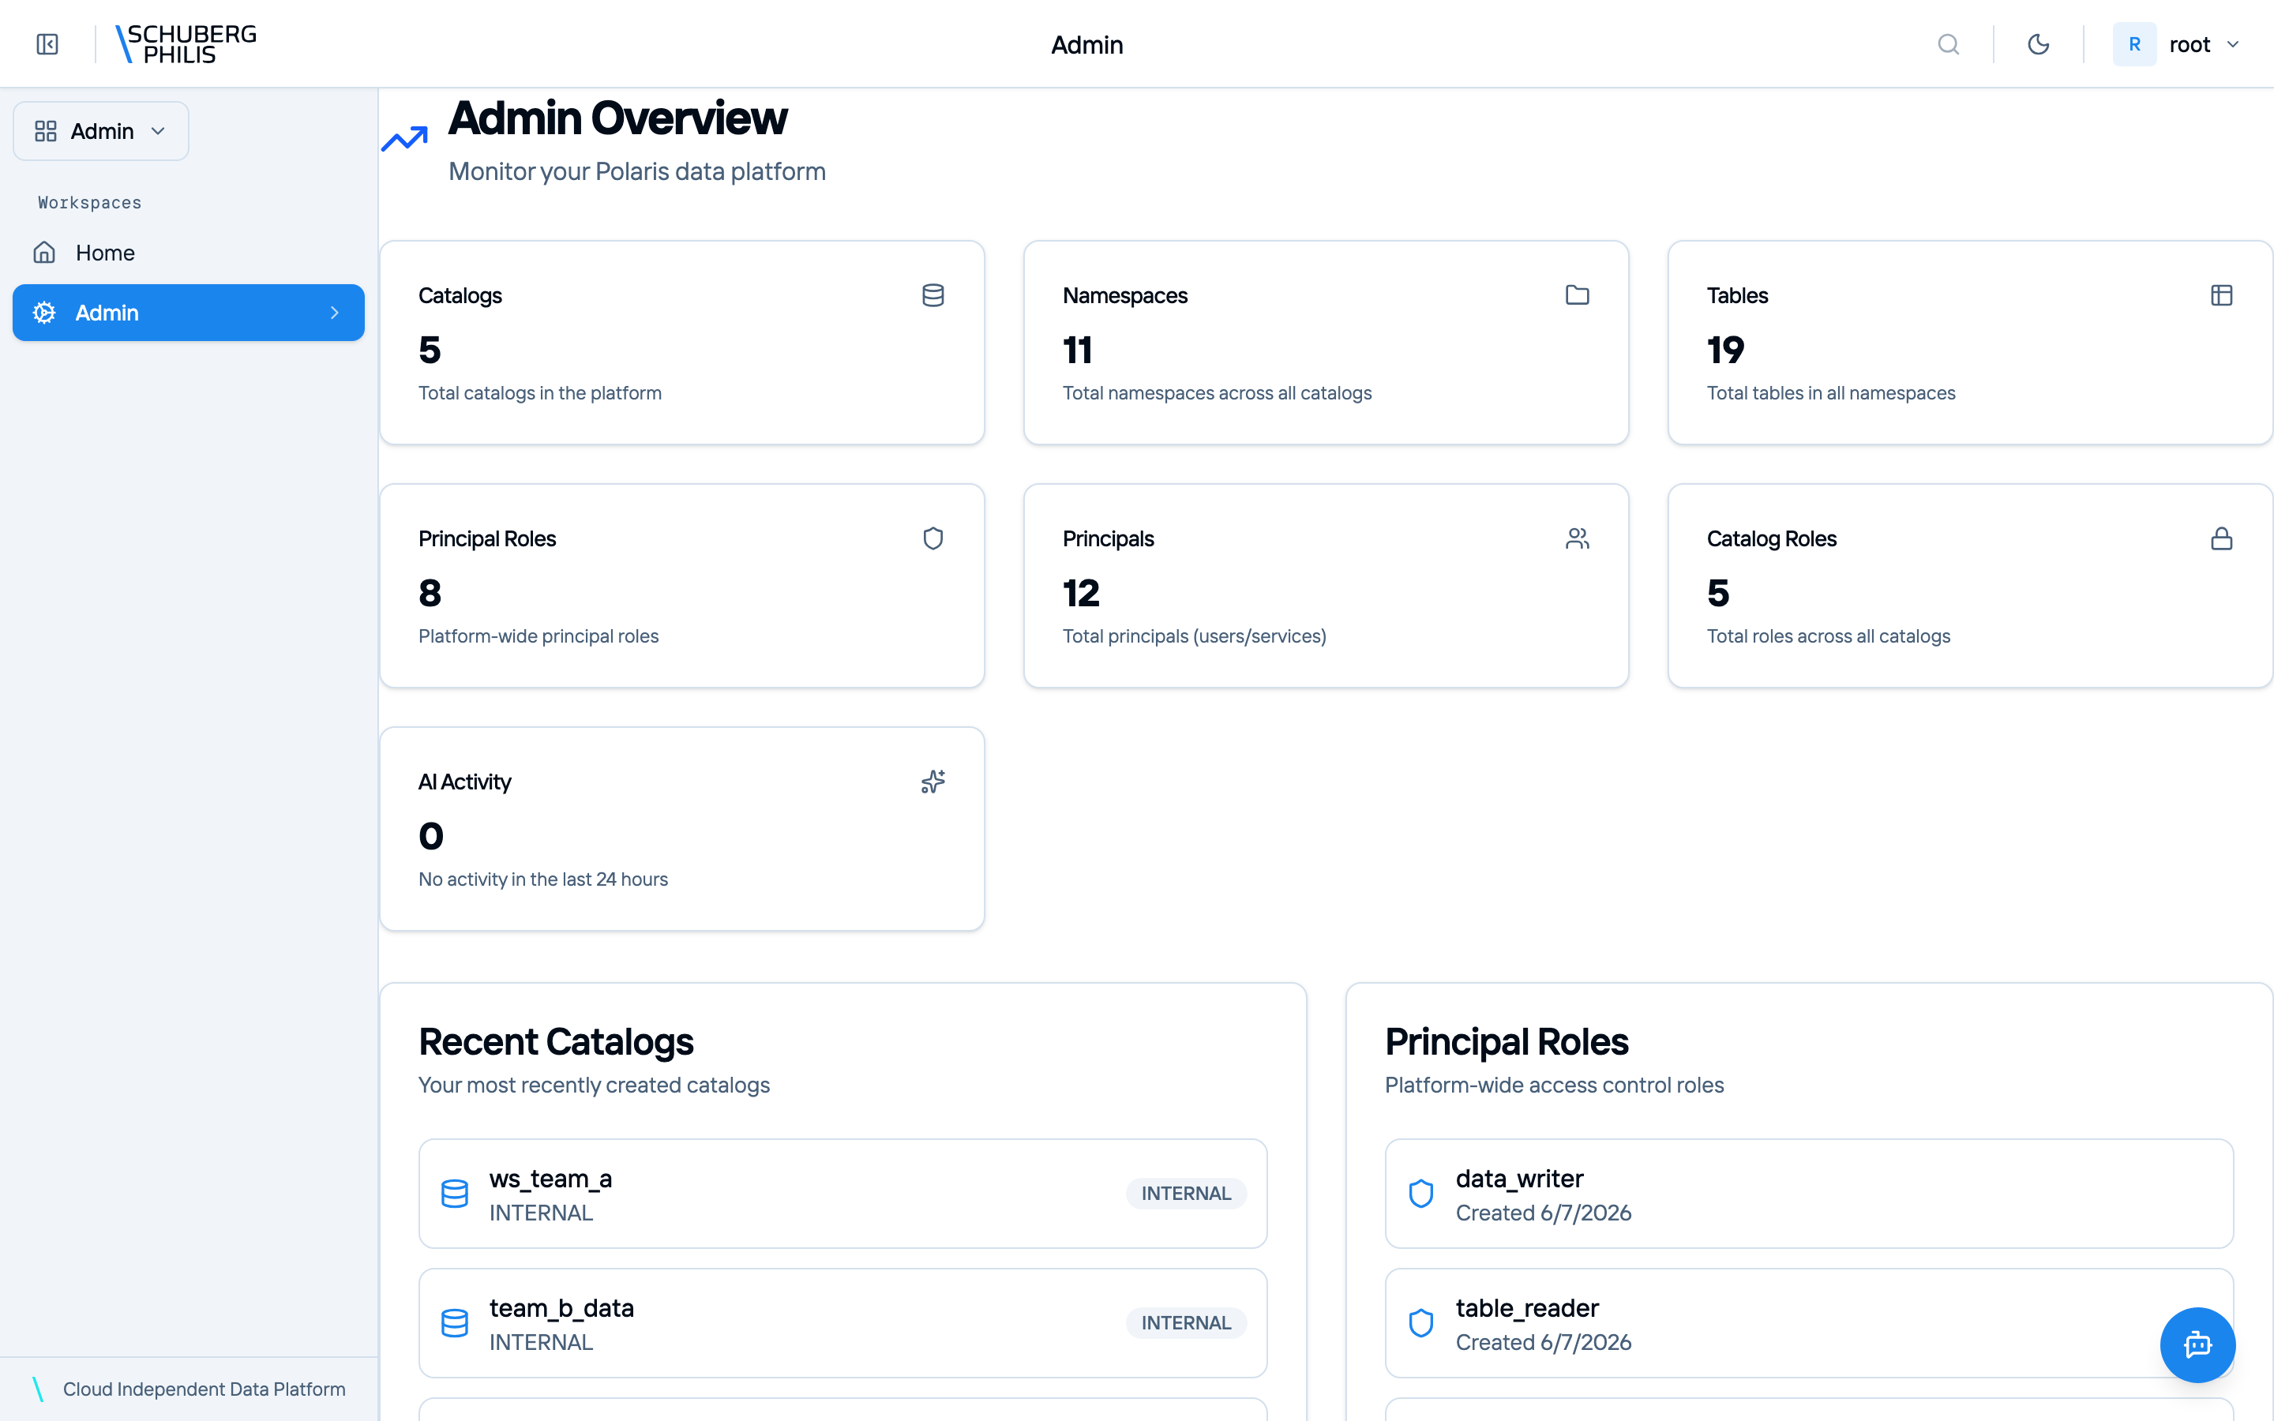Open the Principal Roles stat card title
Image resolution: width=2274 pixels, height=1421 pixels.
pos(486,538)
